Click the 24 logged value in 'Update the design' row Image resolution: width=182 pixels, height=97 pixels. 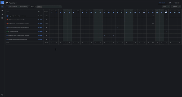click(47, 36)
